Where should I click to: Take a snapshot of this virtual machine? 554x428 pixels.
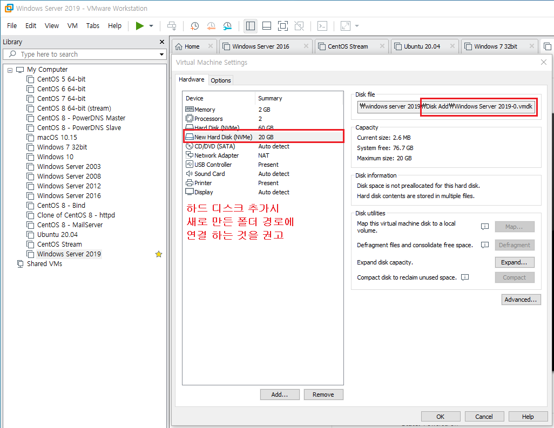[195, 26]
